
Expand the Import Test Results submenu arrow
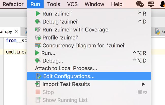tap(143, 84)
